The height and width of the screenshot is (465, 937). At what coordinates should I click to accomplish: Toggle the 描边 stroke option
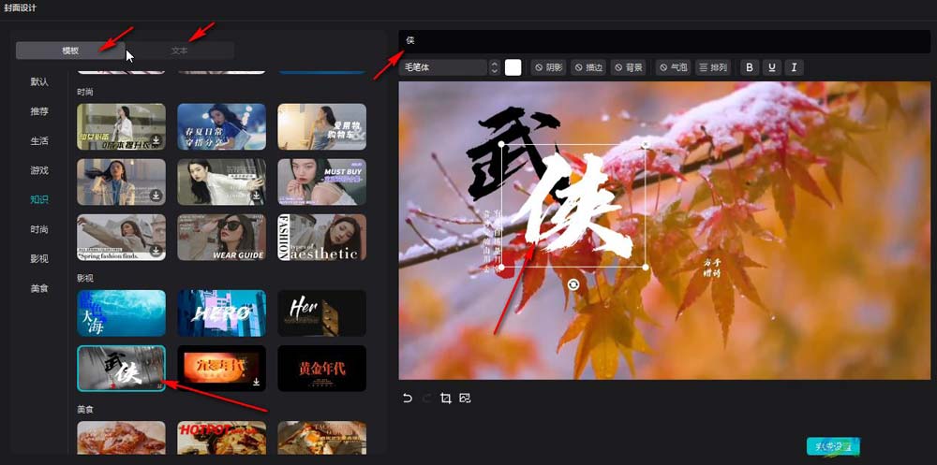[x=588, y=67]
